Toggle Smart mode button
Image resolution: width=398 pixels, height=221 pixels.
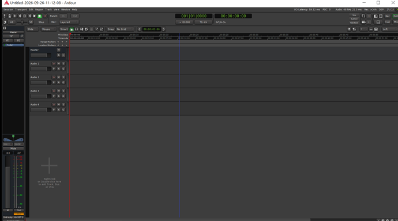tap(63, 29)
